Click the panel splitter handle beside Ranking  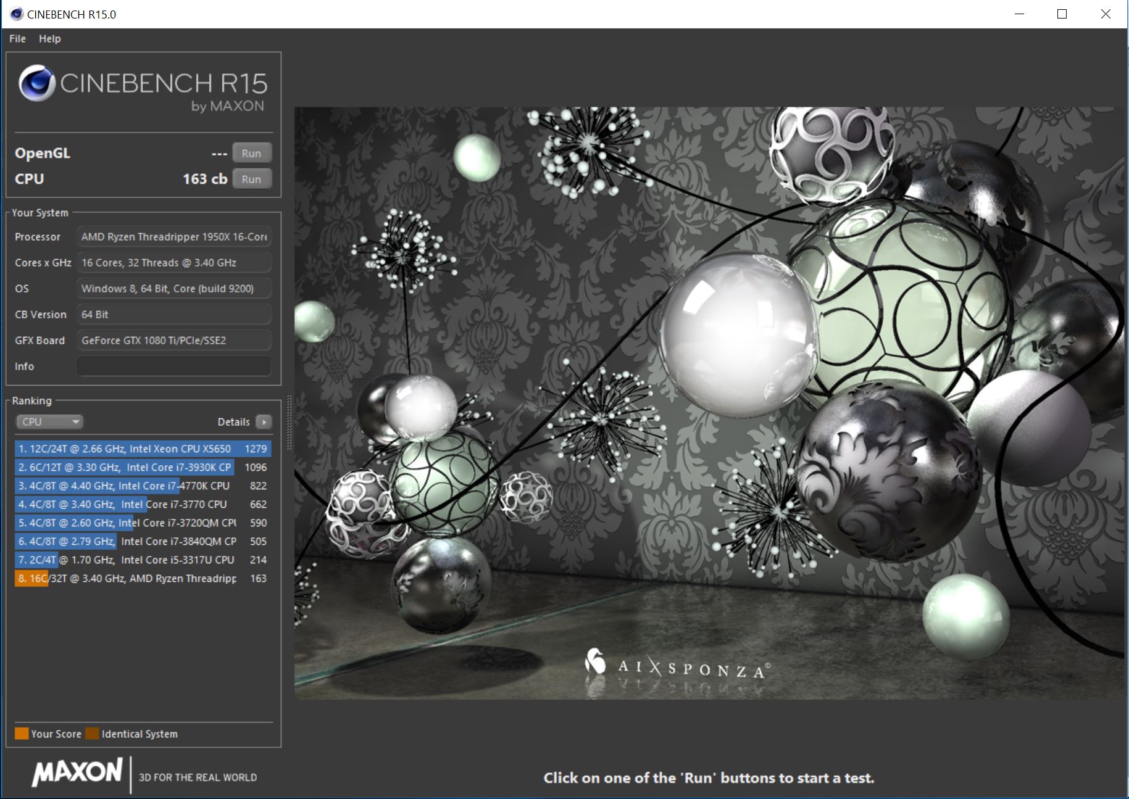tap(288, 423)
